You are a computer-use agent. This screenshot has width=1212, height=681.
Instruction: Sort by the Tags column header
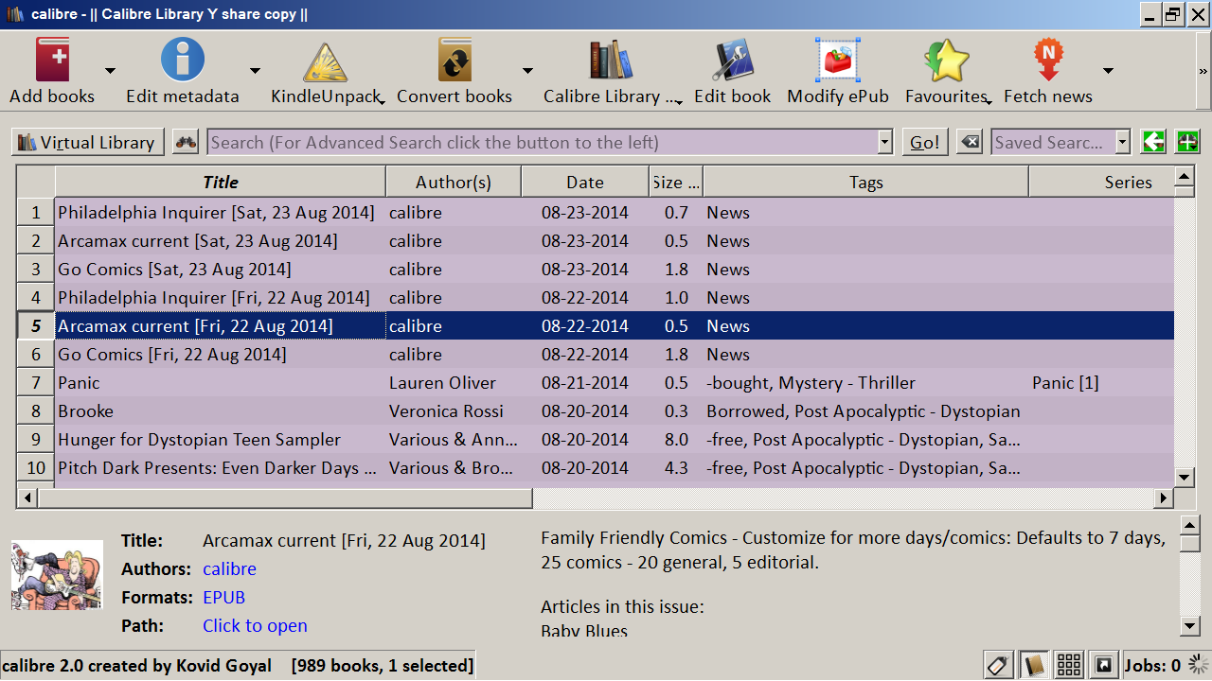[865, 182]
